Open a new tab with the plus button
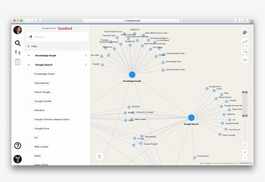 tap(251, 22)
